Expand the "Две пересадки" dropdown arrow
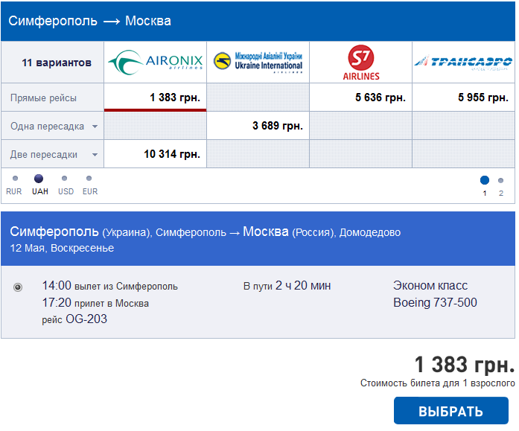This screenshot has height=431, width=519. (x=95, y=155)
